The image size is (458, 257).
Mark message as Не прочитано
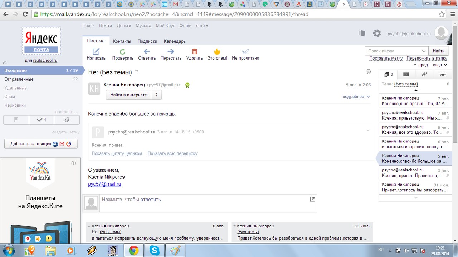click(x=245, y=52)
